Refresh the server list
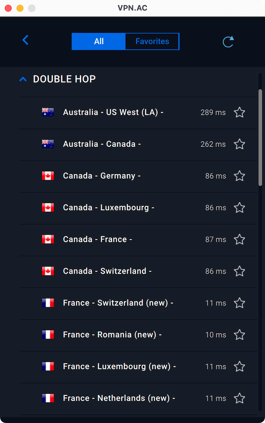The image size is (265, 423). point(228,42)
